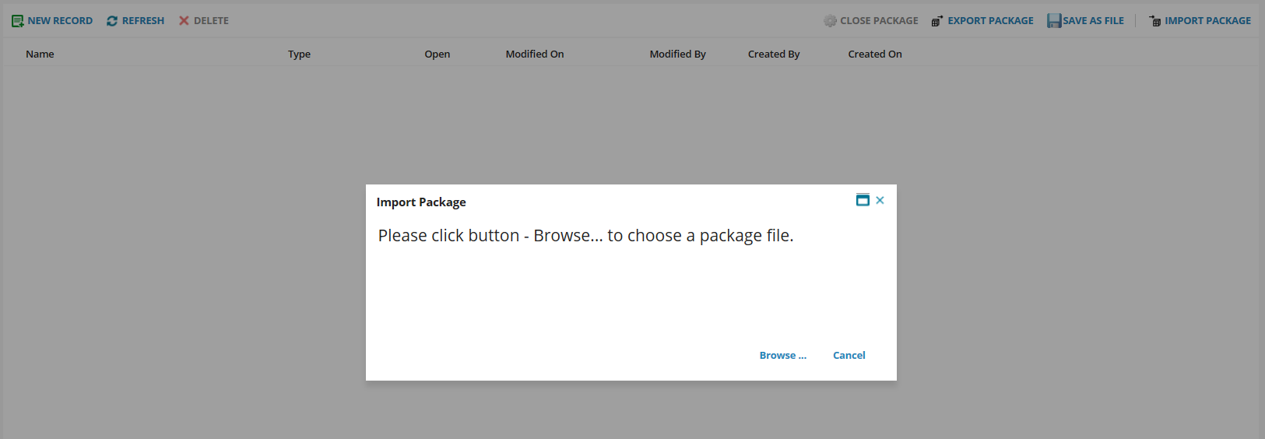
Task: Click the Import Package dialog title
Action: click(x=421, y=202)
